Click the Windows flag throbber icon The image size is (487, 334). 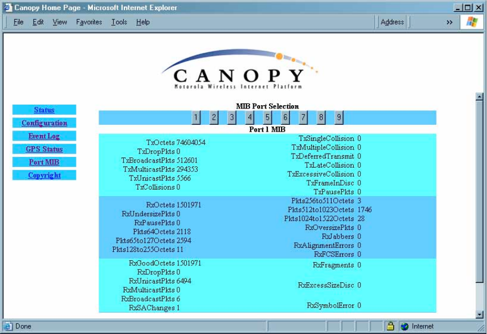coord(472,22)
